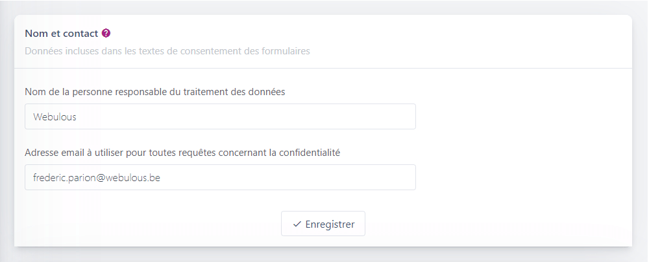Click the 'Nom de la personne responsable' label

click(x=155, y=92)
